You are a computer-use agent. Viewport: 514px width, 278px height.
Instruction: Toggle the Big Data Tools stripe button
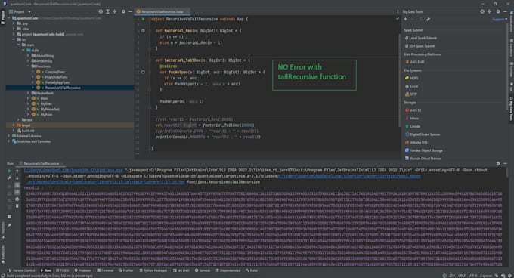point(511,109)
